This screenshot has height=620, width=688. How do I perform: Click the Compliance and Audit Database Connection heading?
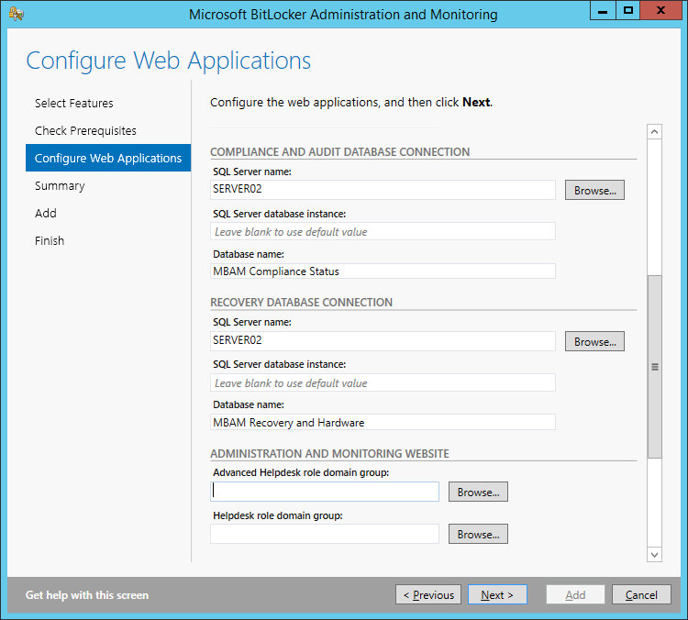(x=340, y=152)
